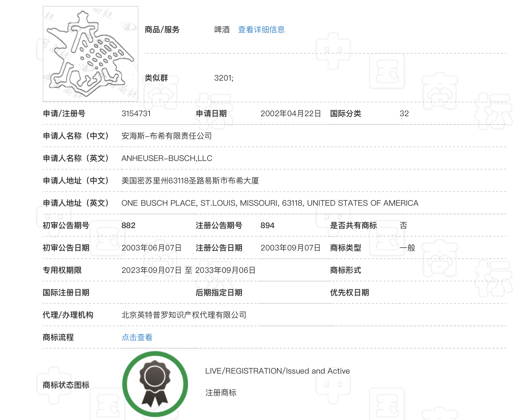Select preliminary announcement issue number 882
The image size is (522, 420).
point(129,225)
